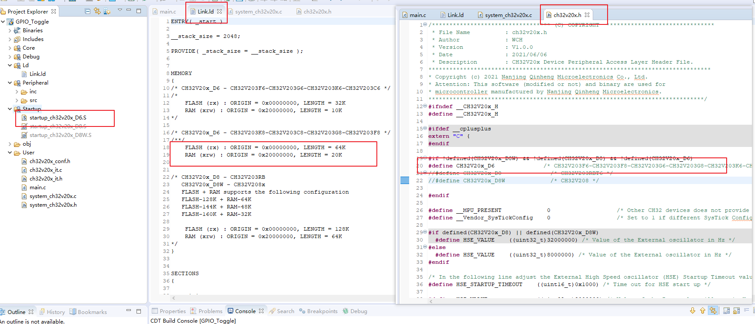Click console toggle with two opposing arrows

click(713, 310)
